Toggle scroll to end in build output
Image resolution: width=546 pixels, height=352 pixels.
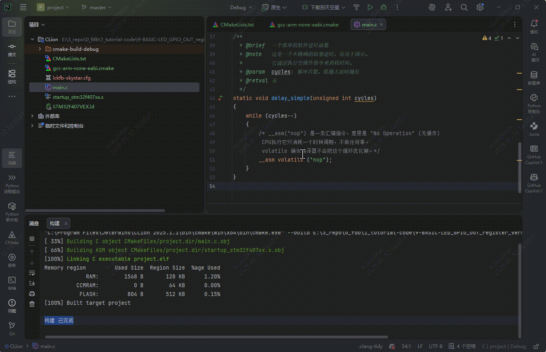pos(32,283)
